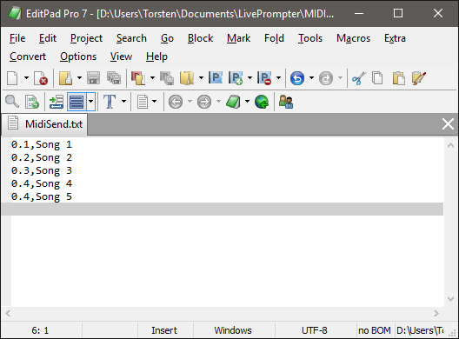
Task: Click the Cut scissors icon
Action: coord(358,78)
